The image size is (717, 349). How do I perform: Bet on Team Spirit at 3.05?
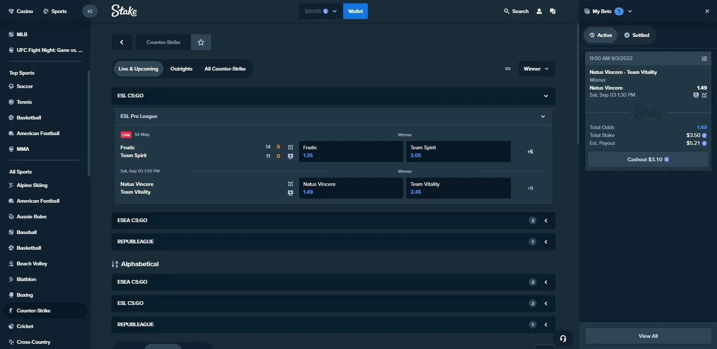458,152
